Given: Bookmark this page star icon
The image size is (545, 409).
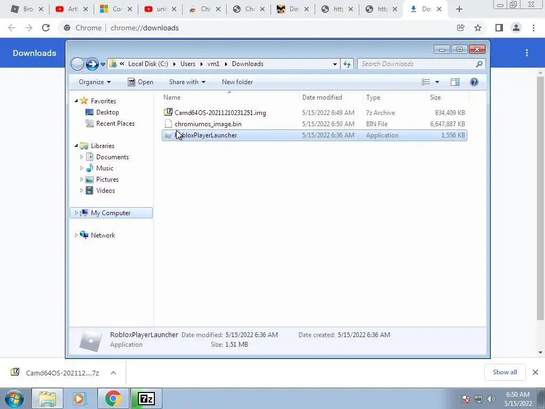Looking at the screenshot, I should tap(478, 28).
